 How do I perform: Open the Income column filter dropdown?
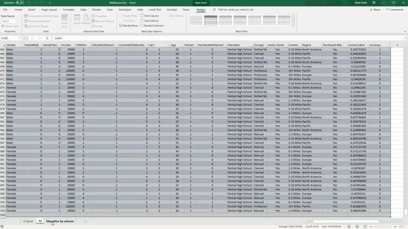[x=73, y=45]
